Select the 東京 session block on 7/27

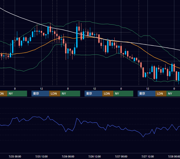click(146, 94)
